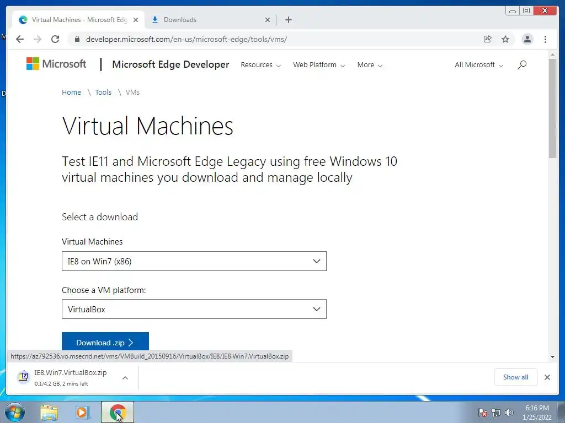Viewport: 565px width, 423px height.
Task: Go back to the previous page
Action: click(20, 39)
